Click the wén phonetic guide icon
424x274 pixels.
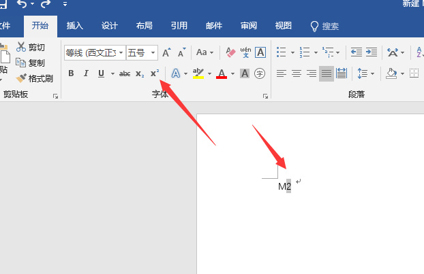click(245, 52)
